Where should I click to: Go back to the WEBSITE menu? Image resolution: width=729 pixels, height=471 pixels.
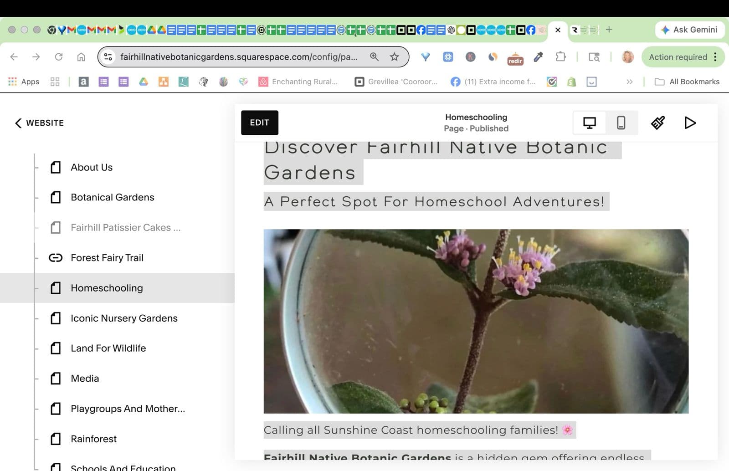(x=39, y=123)
